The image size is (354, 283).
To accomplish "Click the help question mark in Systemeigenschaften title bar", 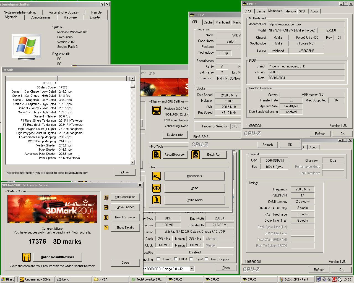I will [102, 4].
